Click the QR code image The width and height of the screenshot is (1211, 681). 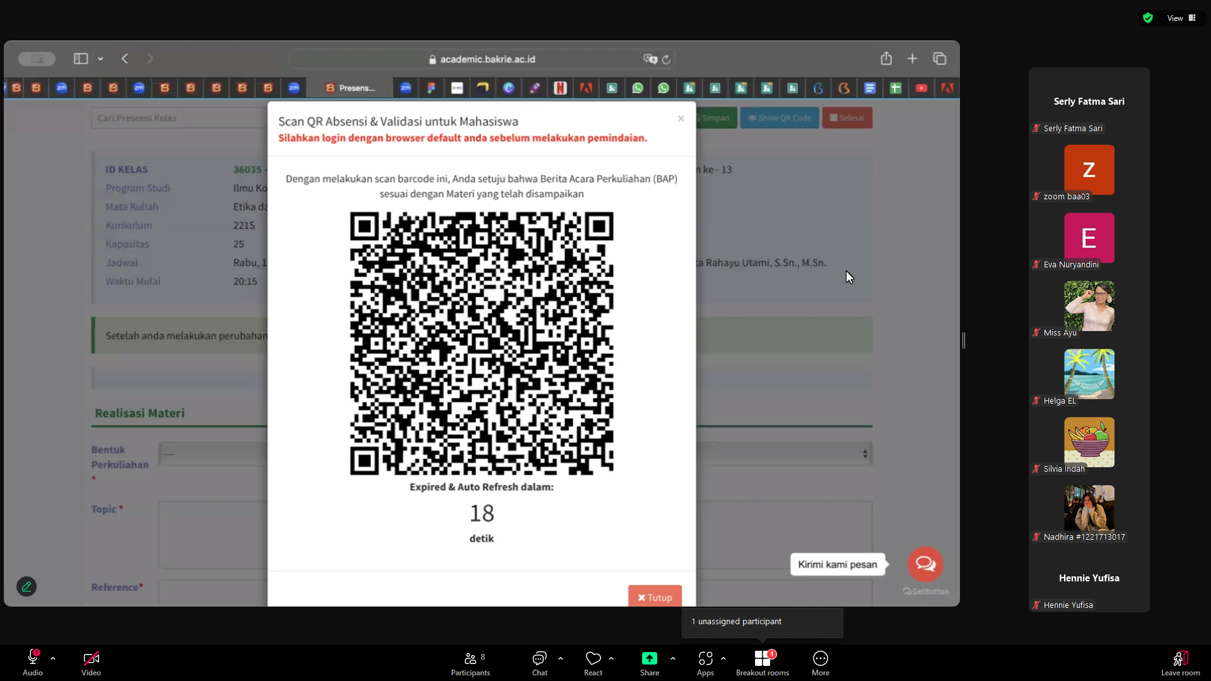pos(482,343)
